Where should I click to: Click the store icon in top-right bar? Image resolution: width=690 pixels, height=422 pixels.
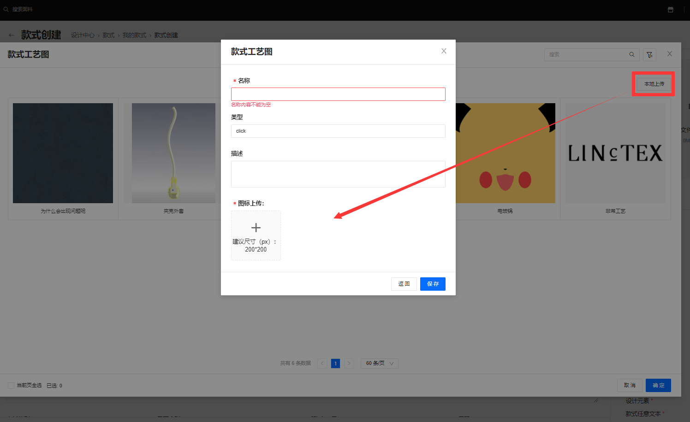click(x=671, y=9)
